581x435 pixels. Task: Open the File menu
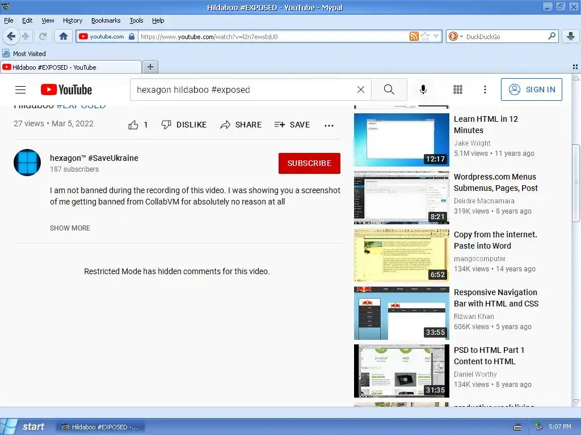9,20
